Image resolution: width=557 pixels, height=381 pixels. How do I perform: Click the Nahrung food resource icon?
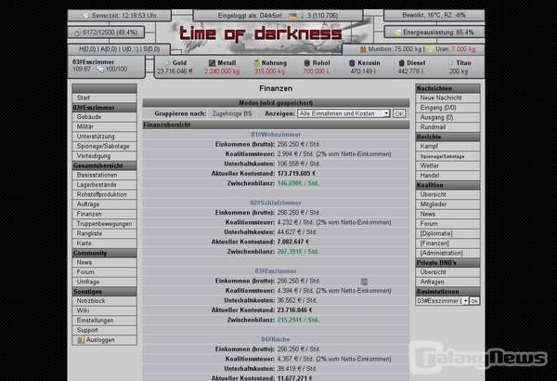[256, 63]
